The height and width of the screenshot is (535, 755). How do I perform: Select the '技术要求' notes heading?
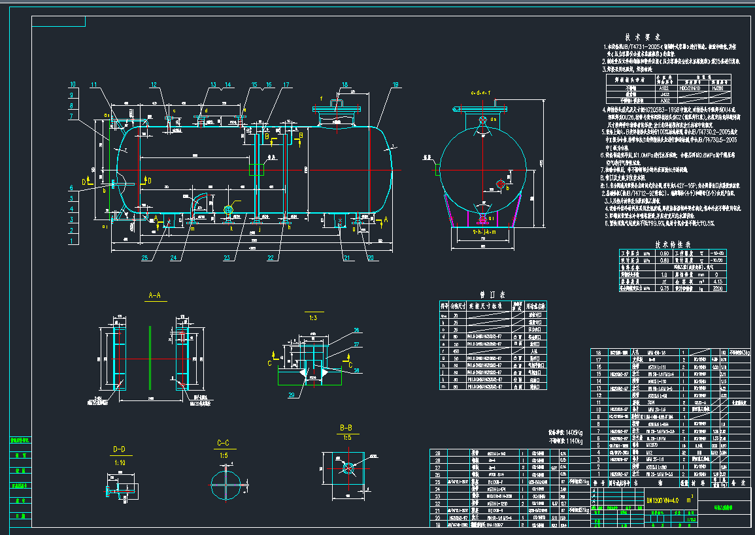(643, 37)
